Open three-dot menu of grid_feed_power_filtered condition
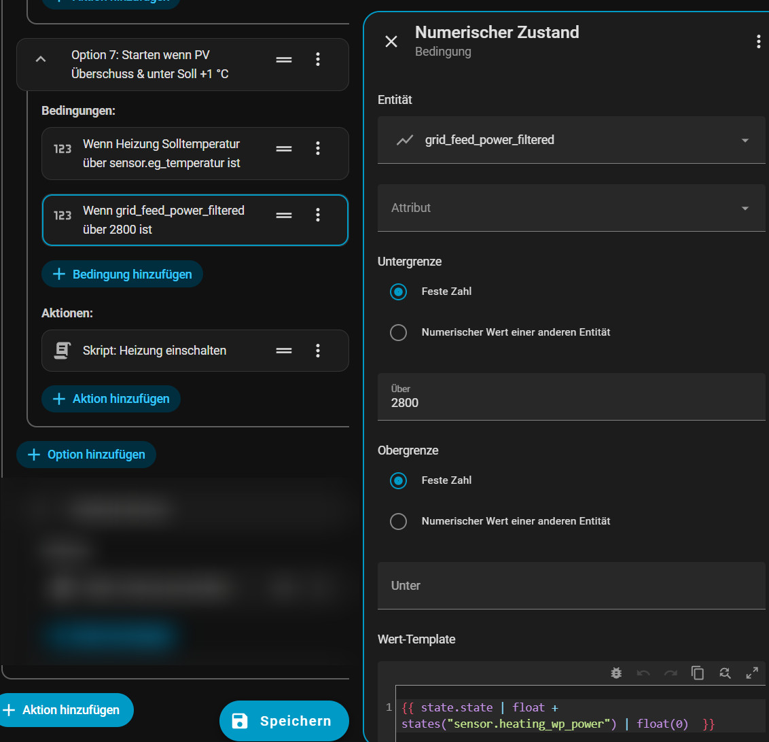The width and height of the screenshot is (769, 742). click(317, 215)
